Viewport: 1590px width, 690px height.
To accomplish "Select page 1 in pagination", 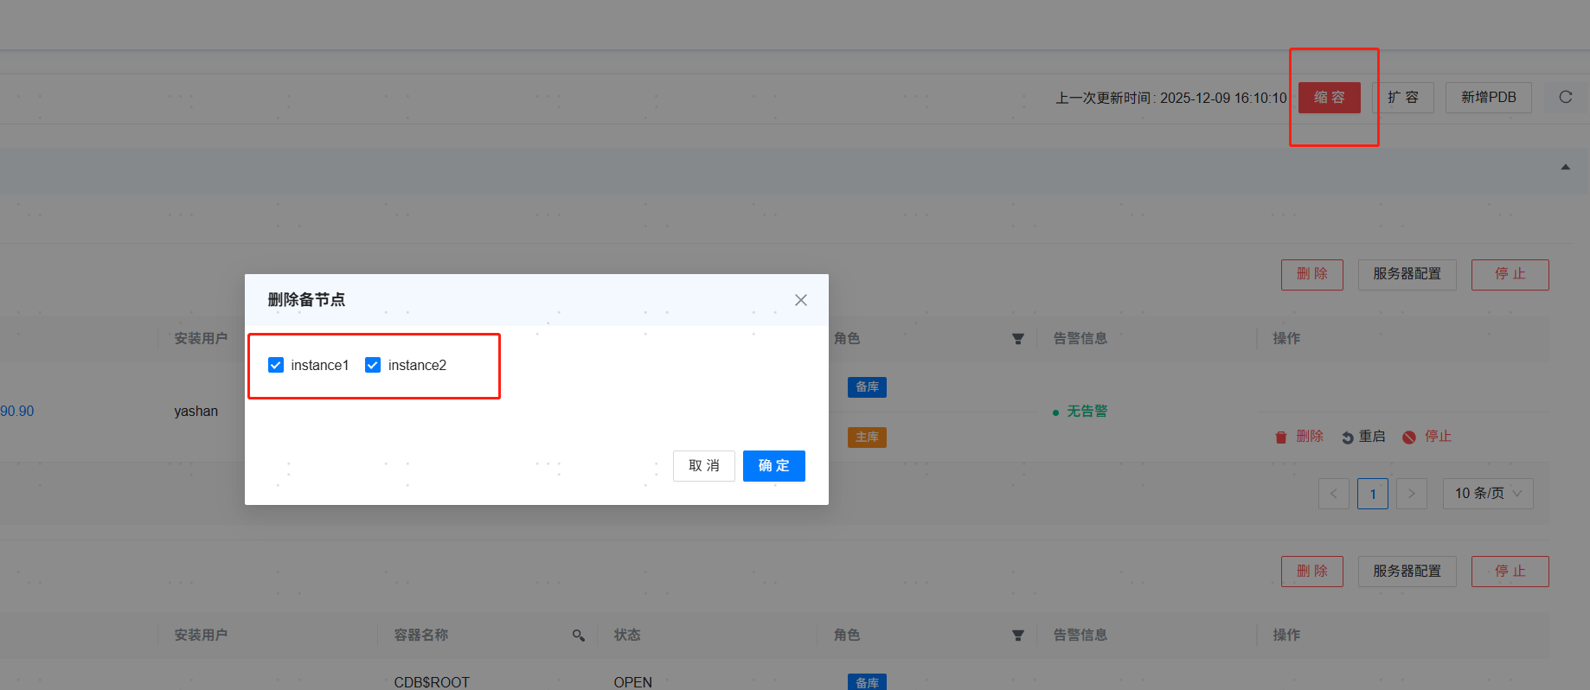I will point(1372,494).
